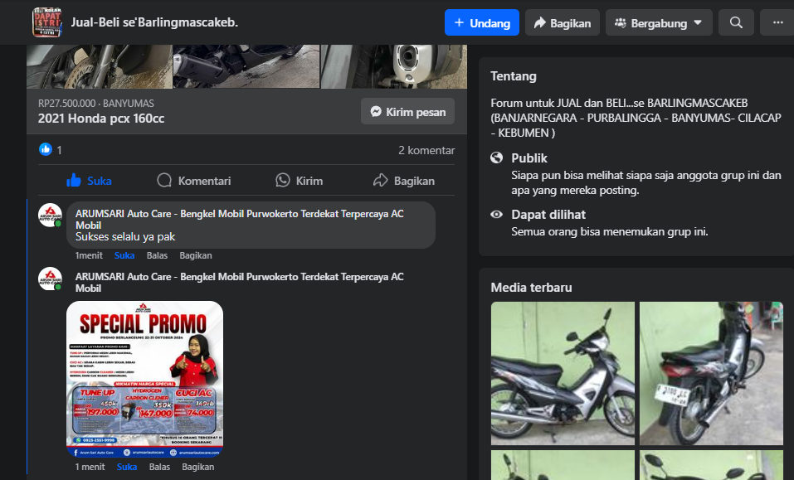Reply to the 'Sukses selalu ya pak' comment
Image resolution: width=794 pixels, height=480 pixels.
pyautogui.click(x=157, y=255)
